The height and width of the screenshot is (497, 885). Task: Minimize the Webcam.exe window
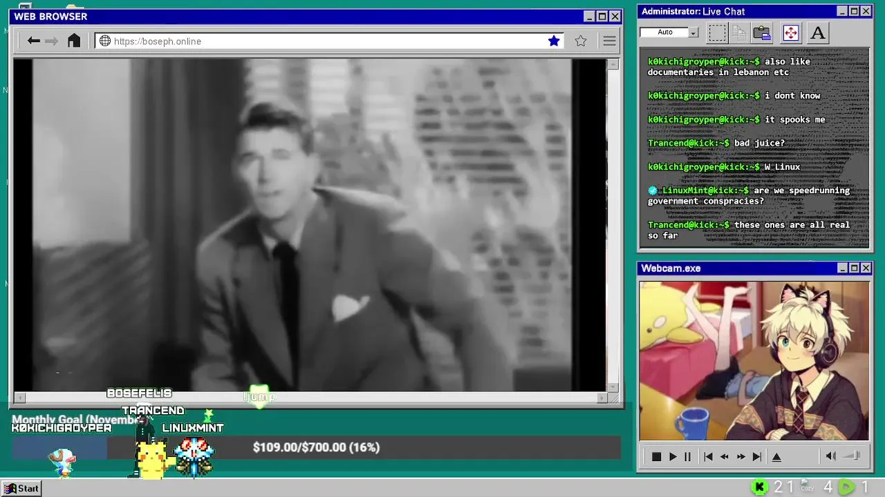coord(842,268)
